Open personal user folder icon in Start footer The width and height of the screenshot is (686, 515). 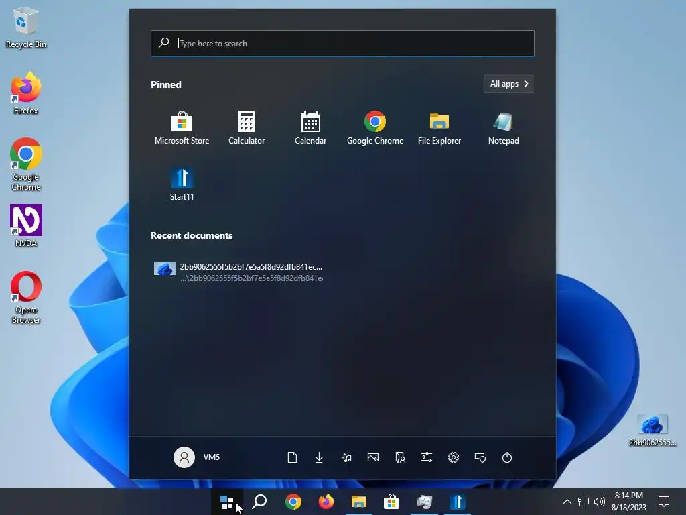(400, 457)
